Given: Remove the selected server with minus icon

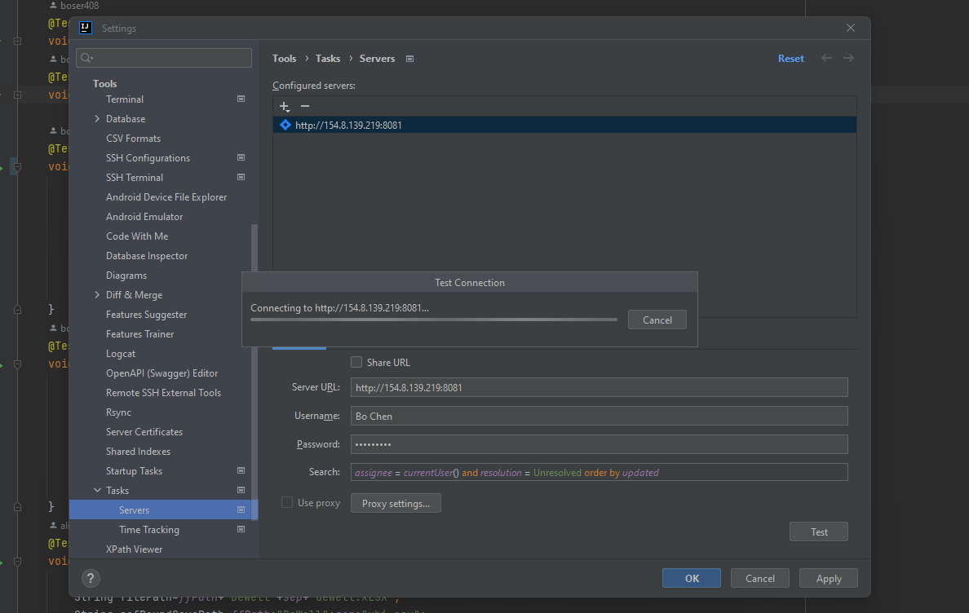Looking at the screenshot, I should 305,106.
